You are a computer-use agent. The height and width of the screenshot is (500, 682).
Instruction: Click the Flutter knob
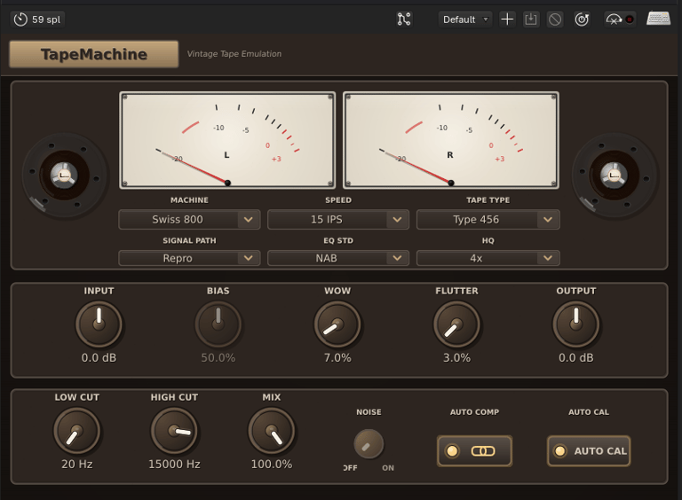(456, 324)
